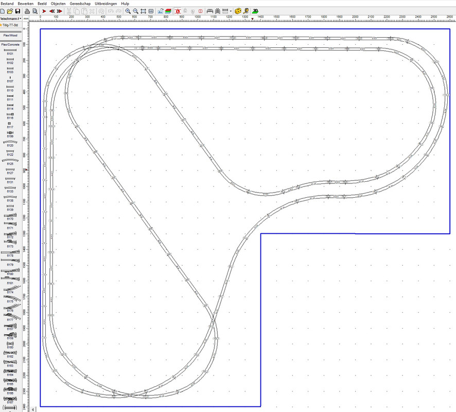Open the layers dialog

tap(168, 11)
